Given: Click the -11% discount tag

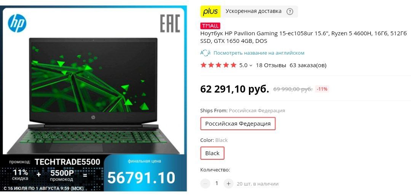Looking at the screenshot, I should (x=322, y=89).
